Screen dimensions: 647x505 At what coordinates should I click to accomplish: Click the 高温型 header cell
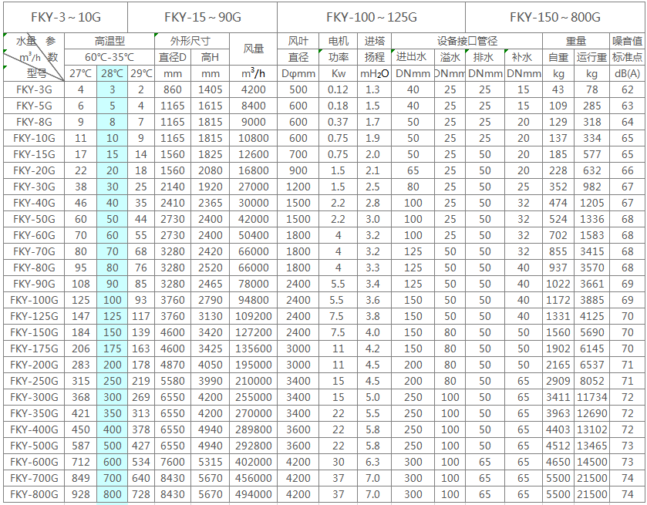tap(110, 41)
